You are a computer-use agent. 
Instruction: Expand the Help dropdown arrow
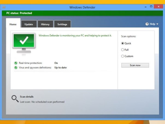(x=157, y=24)
